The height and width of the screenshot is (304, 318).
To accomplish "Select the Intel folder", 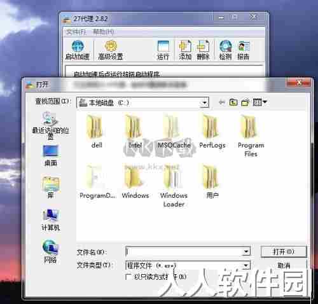I will 135,131.
